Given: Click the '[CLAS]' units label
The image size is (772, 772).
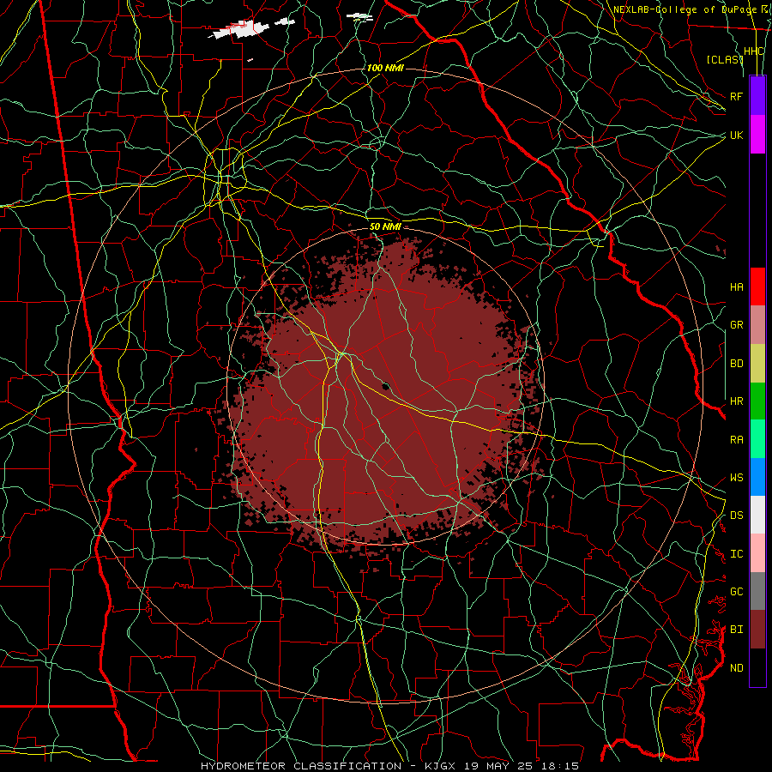Looking at the screenshot, I should (x=725, y=60).
